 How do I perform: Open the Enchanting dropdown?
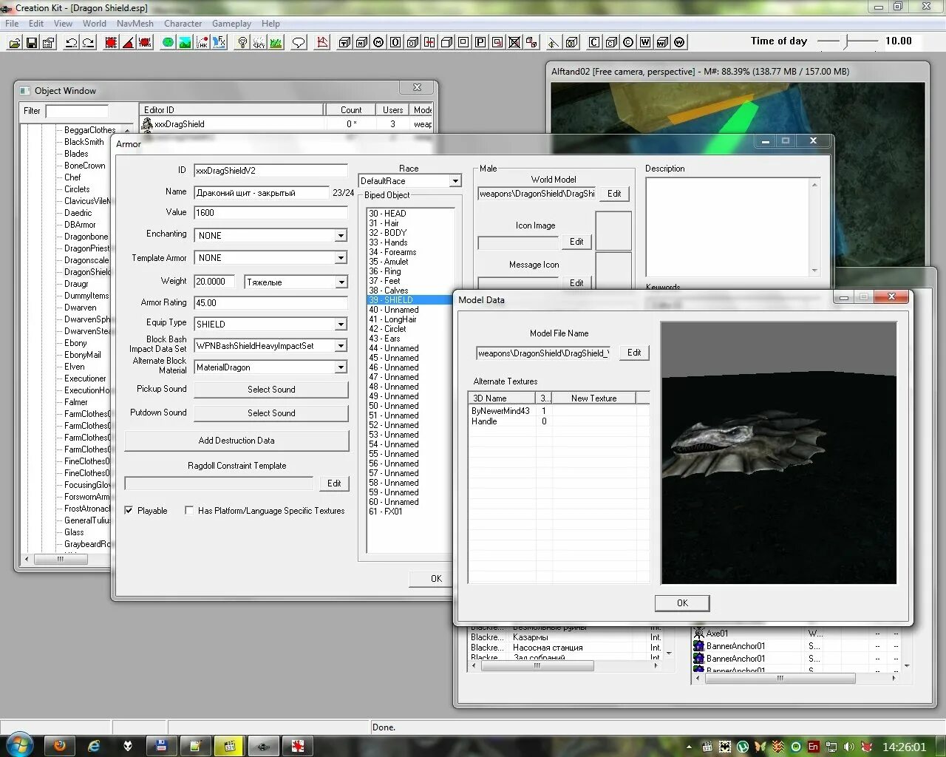[x=341, y=236]
